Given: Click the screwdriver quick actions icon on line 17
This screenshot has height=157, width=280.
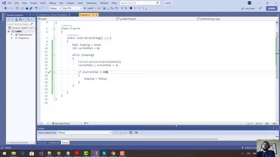Looking at the screenshot, I should point(49,72).
